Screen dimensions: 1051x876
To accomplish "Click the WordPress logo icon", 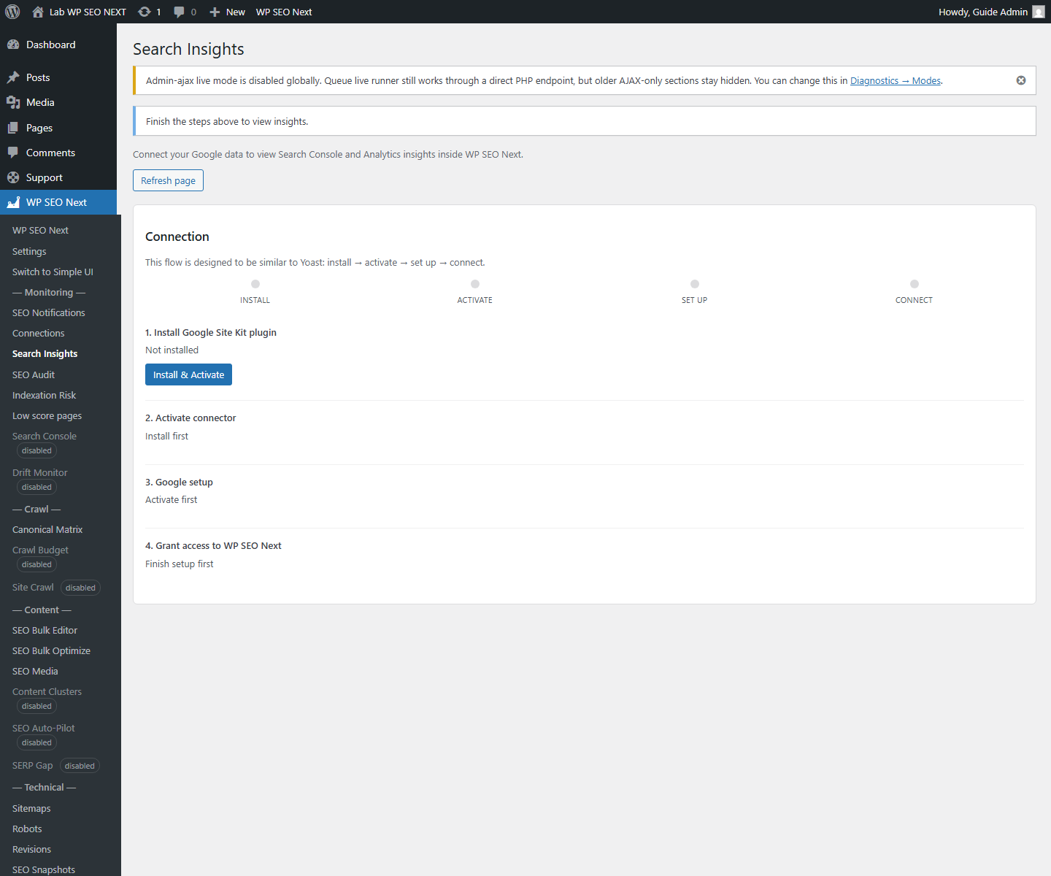I will click(x=12, y=12).
